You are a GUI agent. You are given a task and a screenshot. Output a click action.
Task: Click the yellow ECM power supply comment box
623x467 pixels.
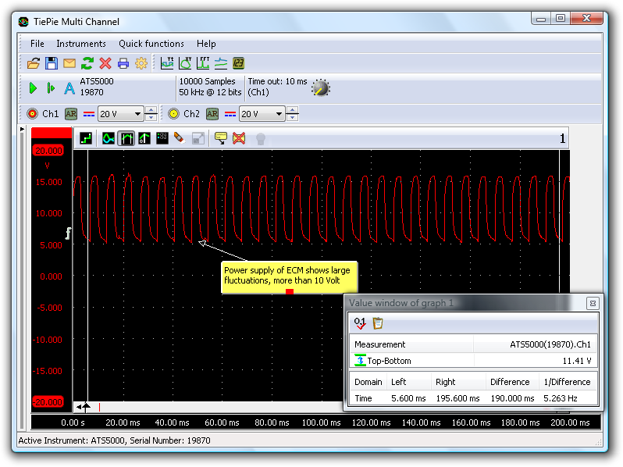pyautogui.click(x=289, y=277)
